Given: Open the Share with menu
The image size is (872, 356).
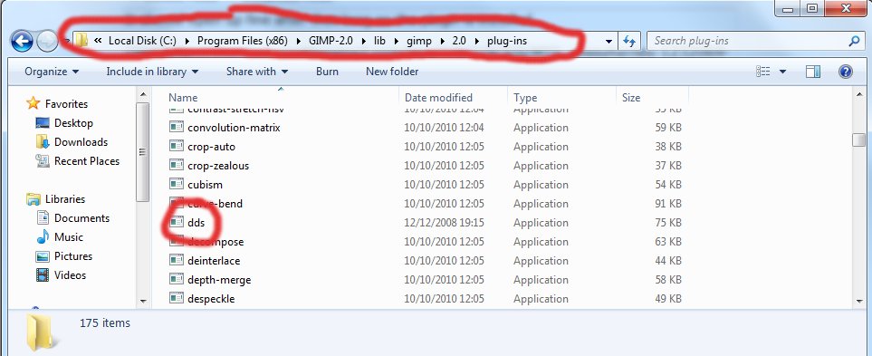Looking at the screenshot, I should coord(257,72).
